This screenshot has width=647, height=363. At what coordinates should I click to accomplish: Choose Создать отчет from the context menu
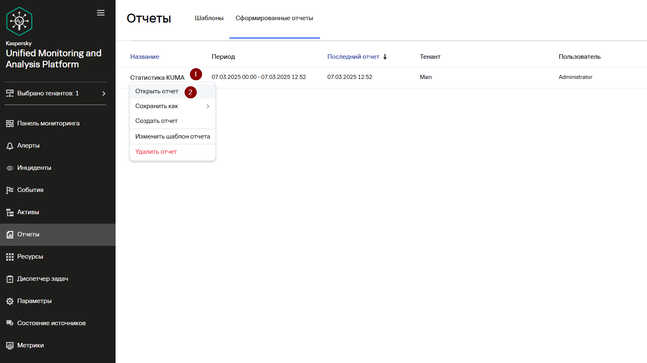click(x=172, y=121)
